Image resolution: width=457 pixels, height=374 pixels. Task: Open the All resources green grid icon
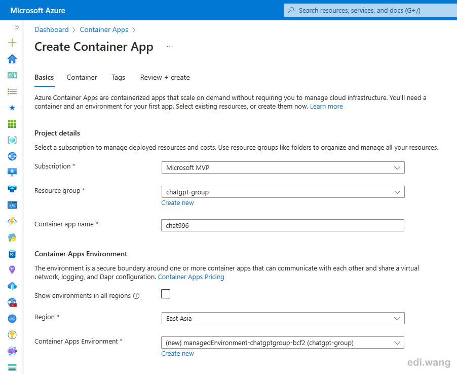(x=12, y=124)
